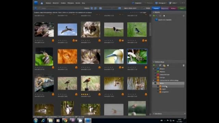Switch to the green Share tab
Viewport: 219px width, 123px height.
(x=182, y=8)
